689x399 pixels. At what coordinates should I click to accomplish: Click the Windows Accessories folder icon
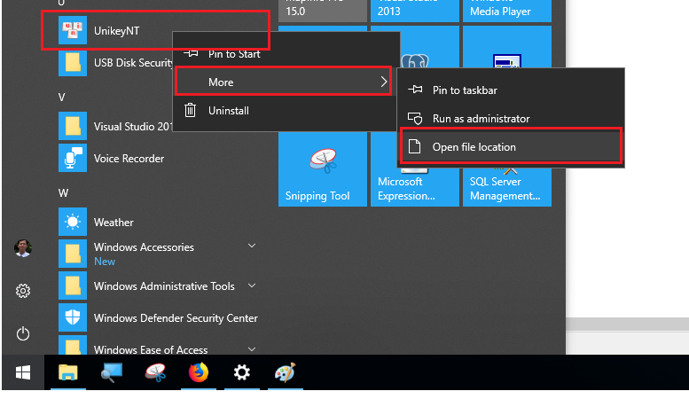coord(73,254)
